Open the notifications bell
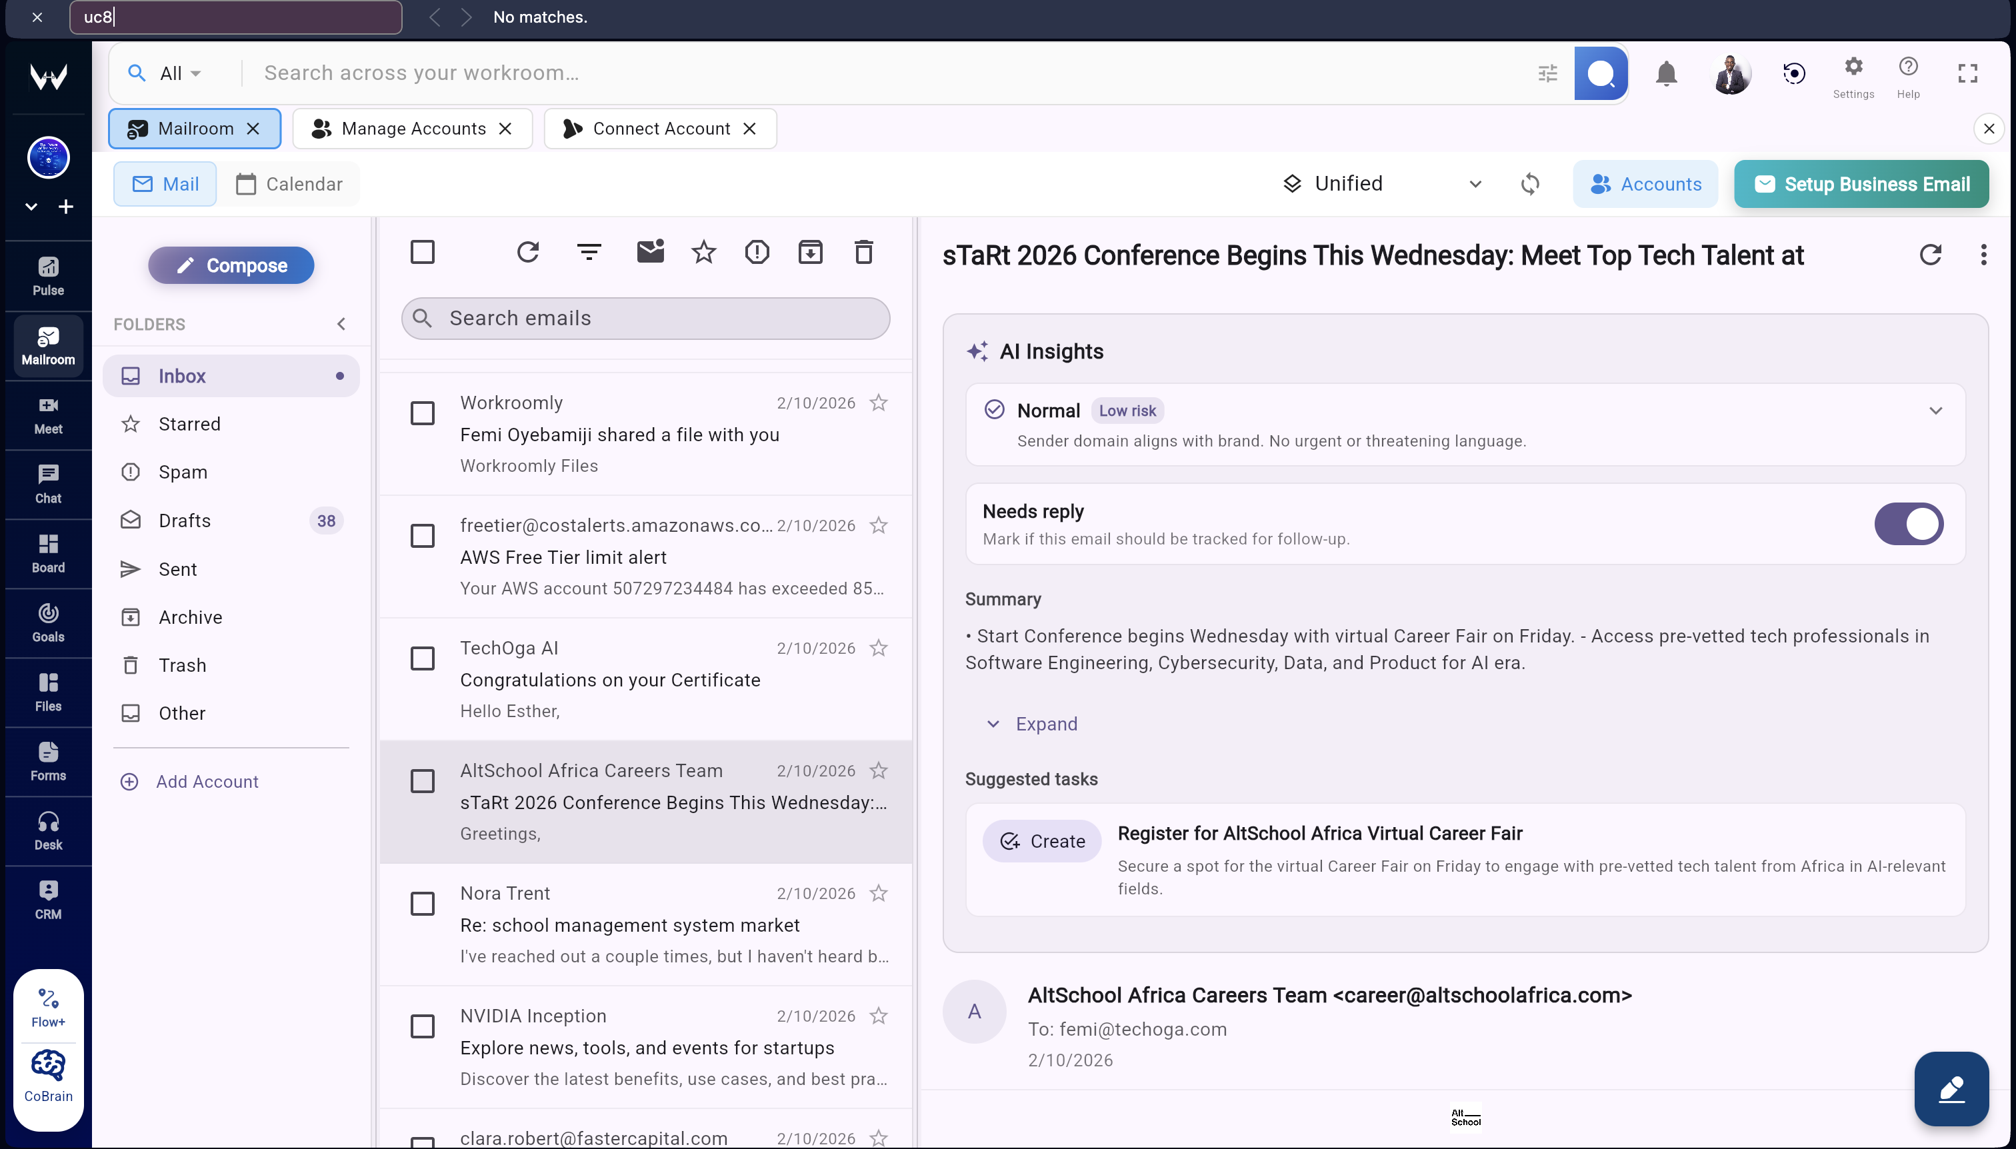The width and height of the screenshot is (2016, 1149). [1666, 73]
